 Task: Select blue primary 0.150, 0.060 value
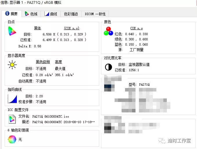tap(136, 44)
